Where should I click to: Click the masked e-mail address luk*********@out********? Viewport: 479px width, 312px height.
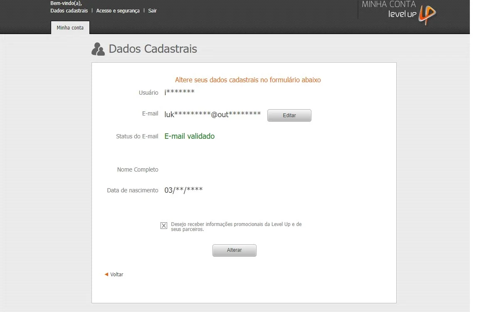212,114
